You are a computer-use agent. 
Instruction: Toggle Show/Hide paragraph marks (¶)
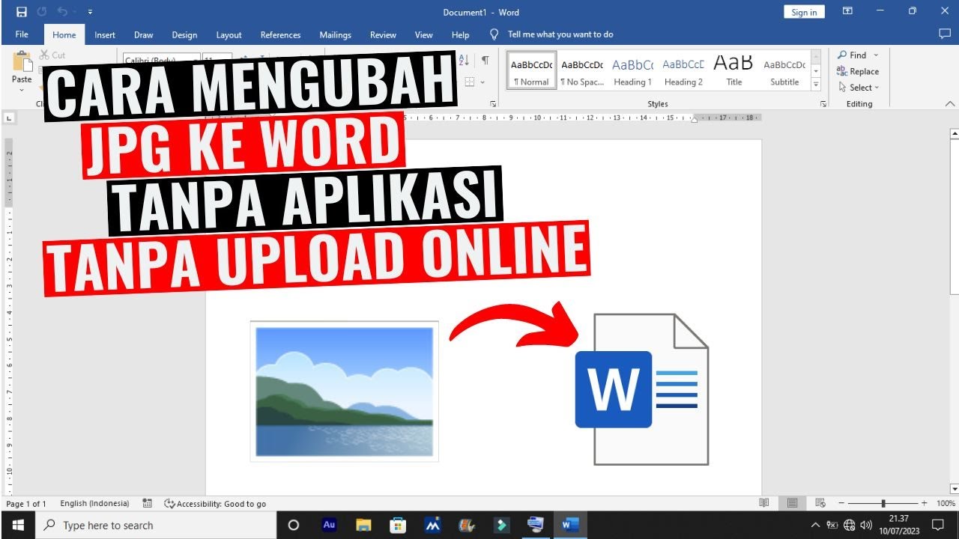point(485,60)
